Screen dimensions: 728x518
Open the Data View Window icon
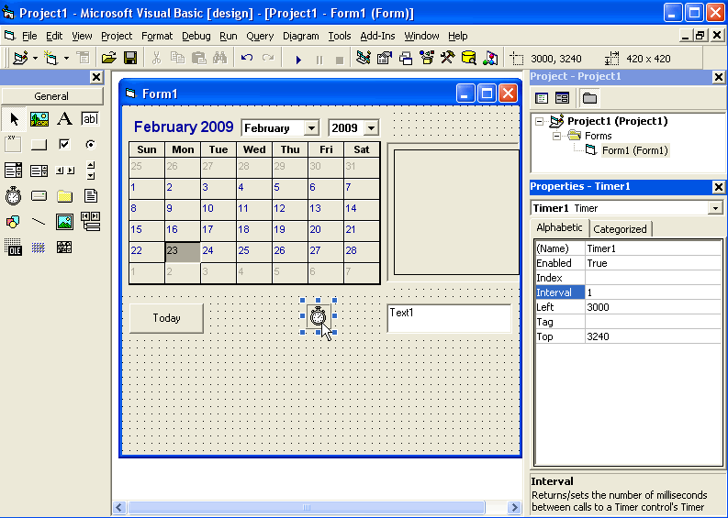click(469, 59)
